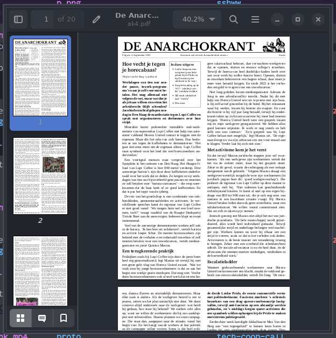Minimize the document viewer window
This screenshot has height=338, width=336.
pos(278,19)
